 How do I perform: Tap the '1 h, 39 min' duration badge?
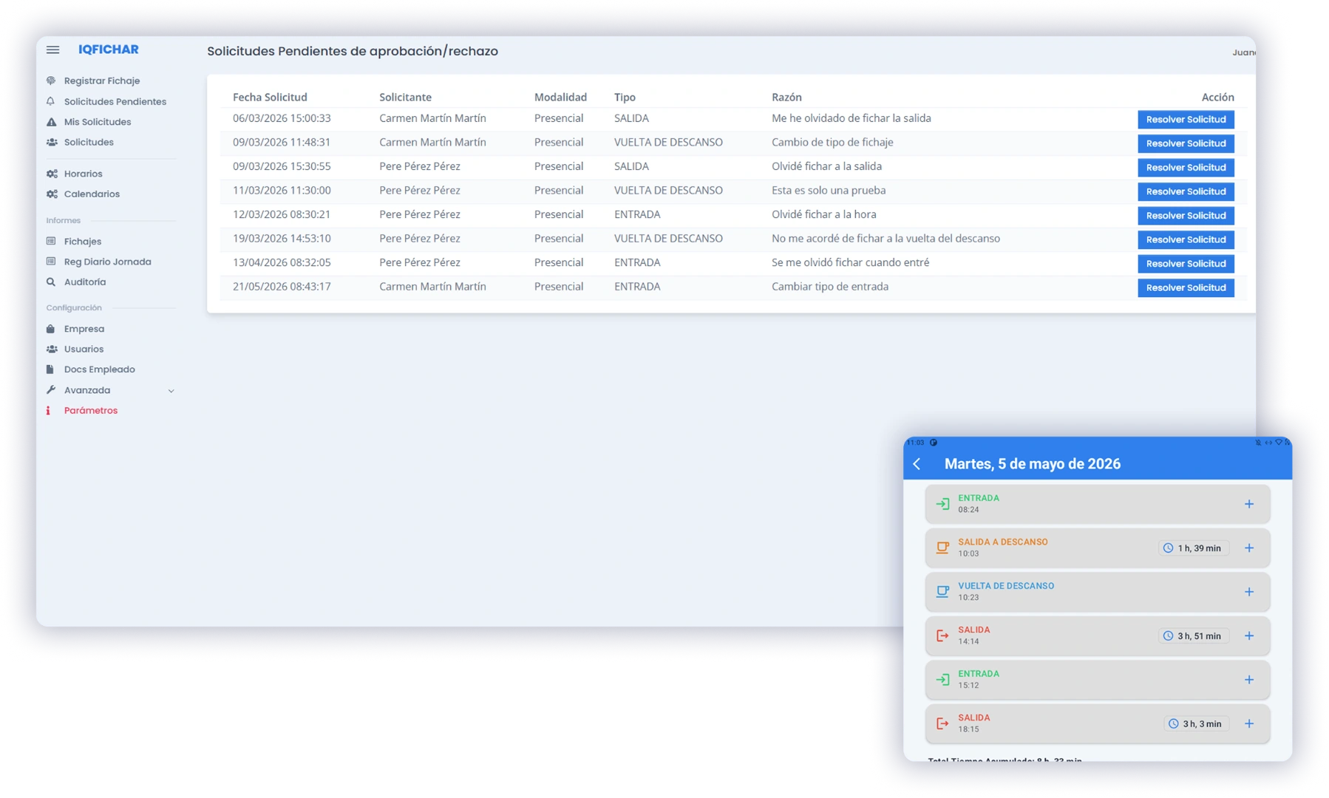[x=1193, y=548]
